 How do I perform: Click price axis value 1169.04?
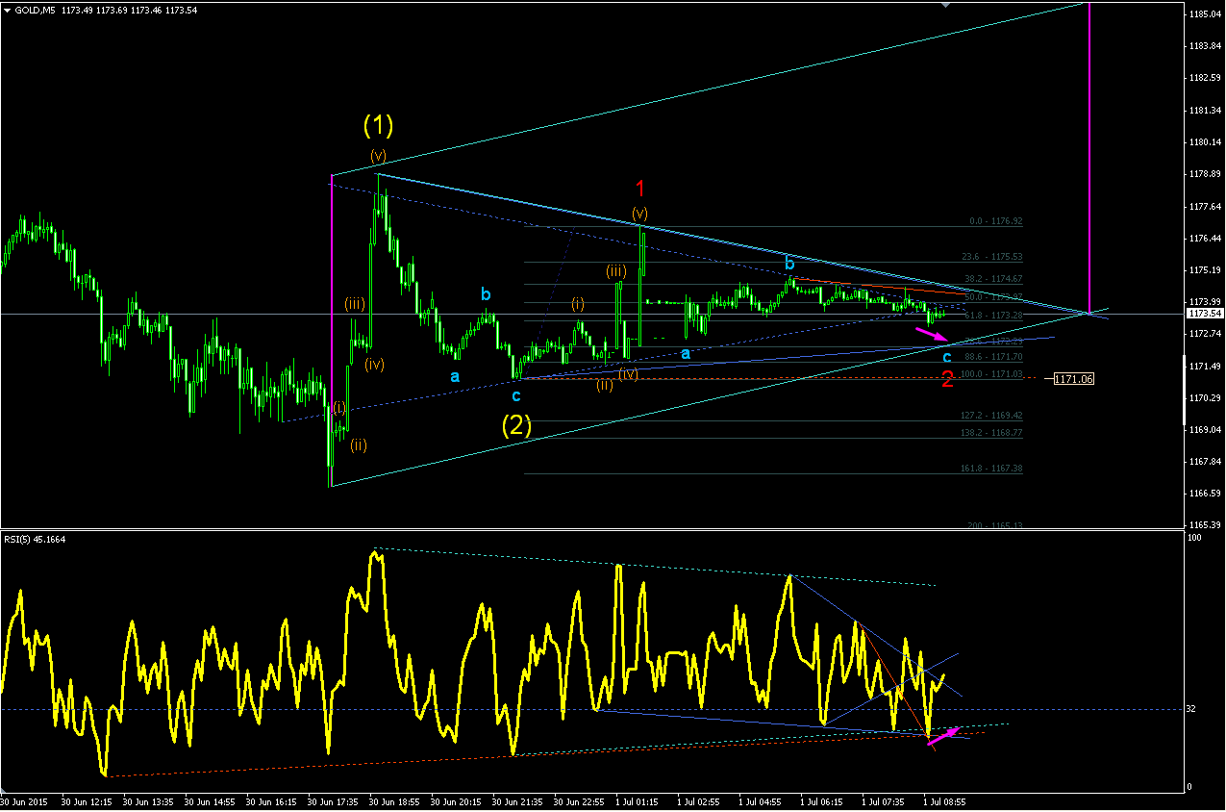pyautogui.click(x=1205, y=429)
